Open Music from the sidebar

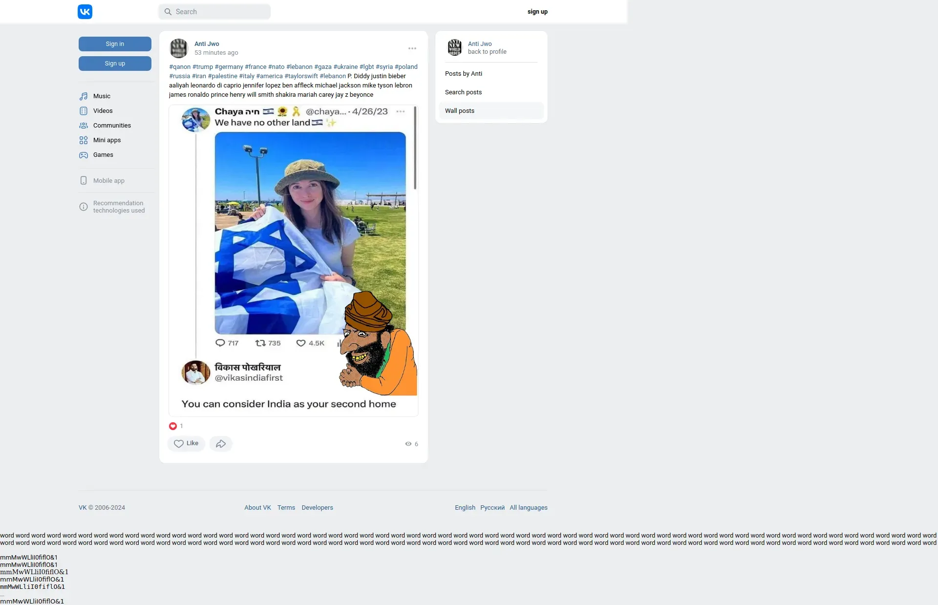click(102, 96)
